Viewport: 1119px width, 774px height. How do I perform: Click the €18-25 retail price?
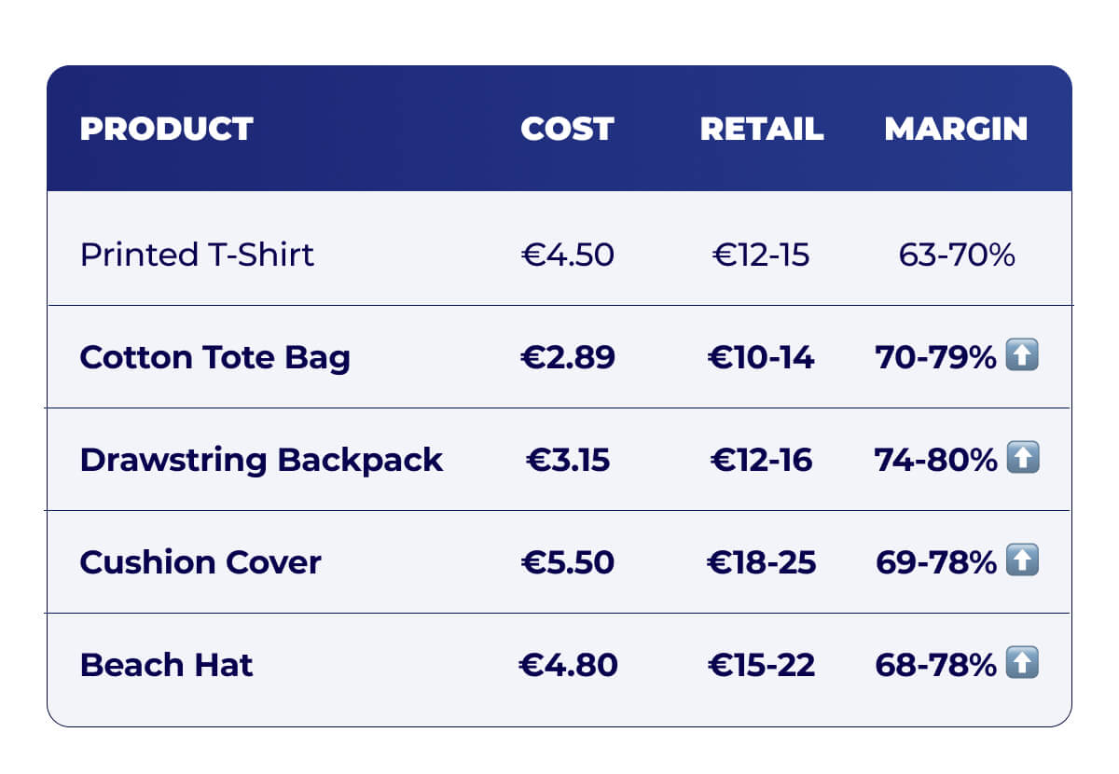[761, 562]
